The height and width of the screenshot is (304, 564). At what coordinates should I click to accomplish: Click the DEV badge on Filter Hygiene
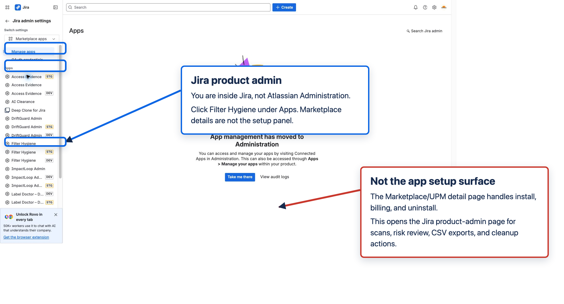pyautogui.click(x=49, y=160)
